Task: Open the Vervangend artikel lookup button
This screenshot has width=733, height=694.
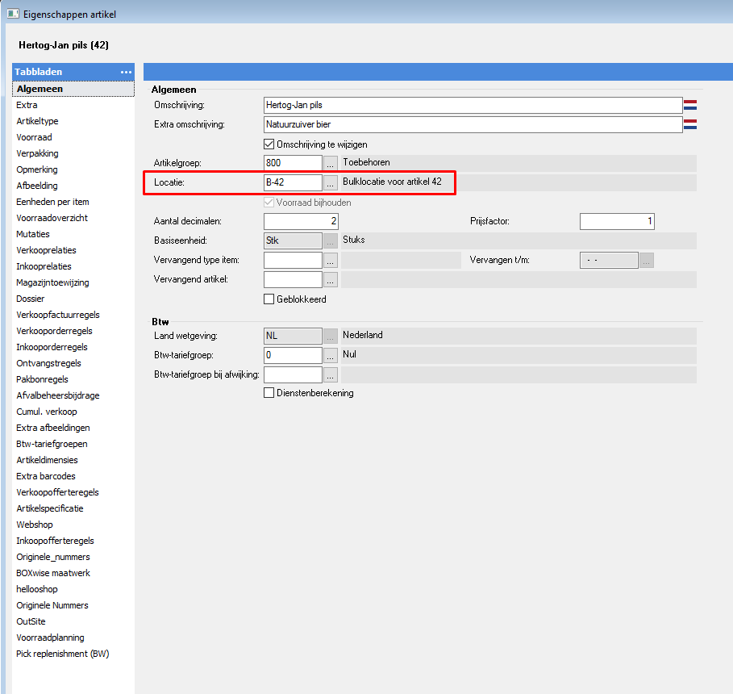Action: tap(331, 279)
